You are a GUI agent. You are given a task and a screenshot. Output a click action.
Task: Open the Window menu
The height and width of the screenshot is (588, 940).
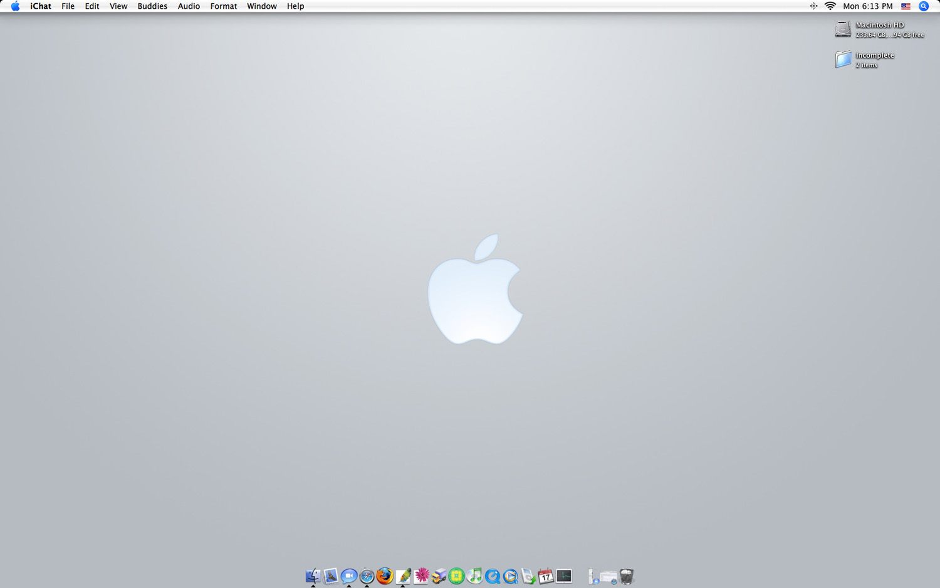(262, 6)
